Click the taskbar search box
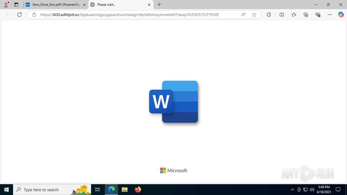 (x=52, y=190)
